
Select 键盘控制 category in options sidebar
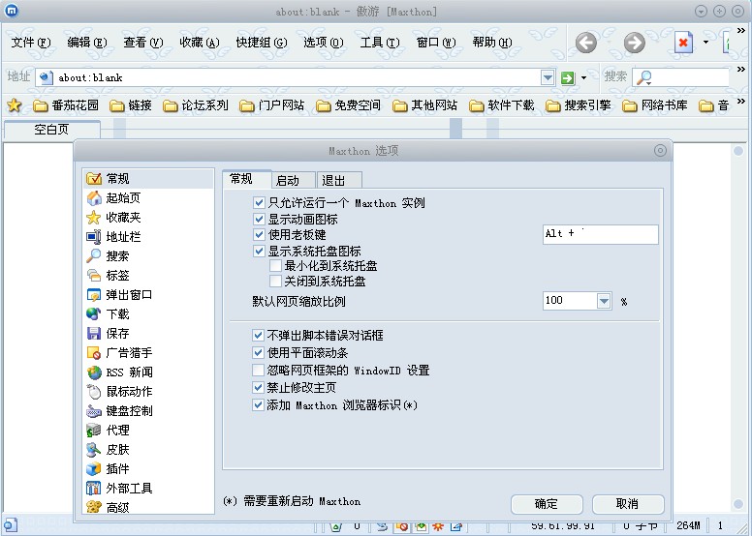click(148, 411)
